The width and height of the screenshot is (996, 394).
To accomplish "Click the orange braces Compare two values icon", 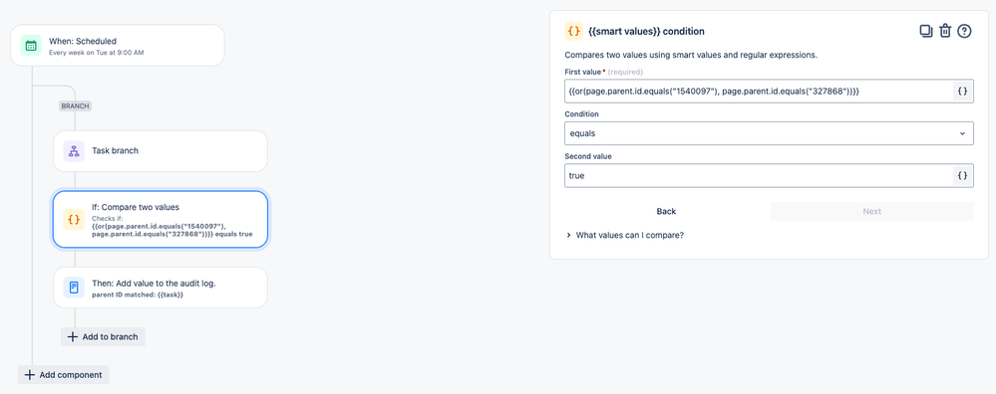I will click(x=74, y=219).
